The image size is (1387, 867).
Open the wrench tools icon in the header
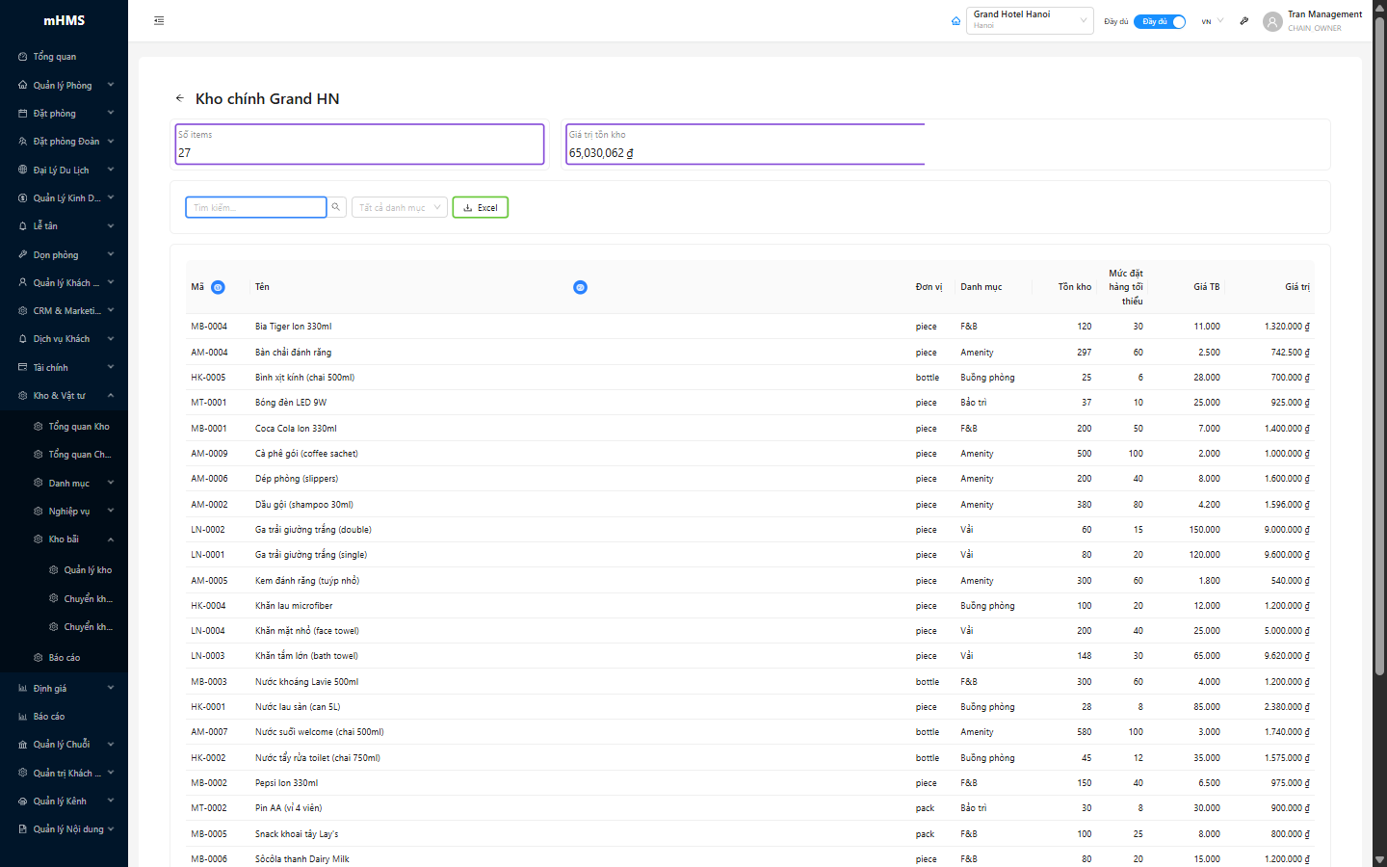[x=1243, y=21]
